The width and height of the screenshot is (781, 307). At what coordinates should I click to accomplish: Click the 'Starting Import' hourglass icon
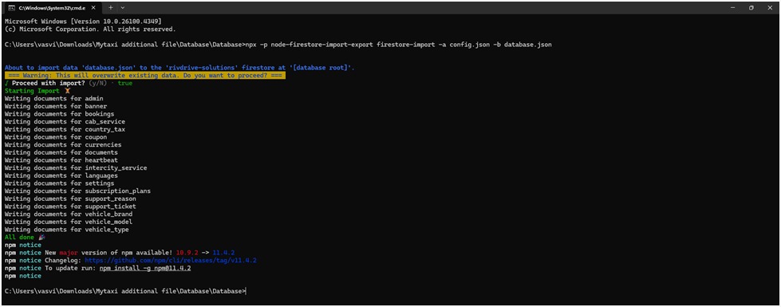pyautogui.click(x=67, y=91)
